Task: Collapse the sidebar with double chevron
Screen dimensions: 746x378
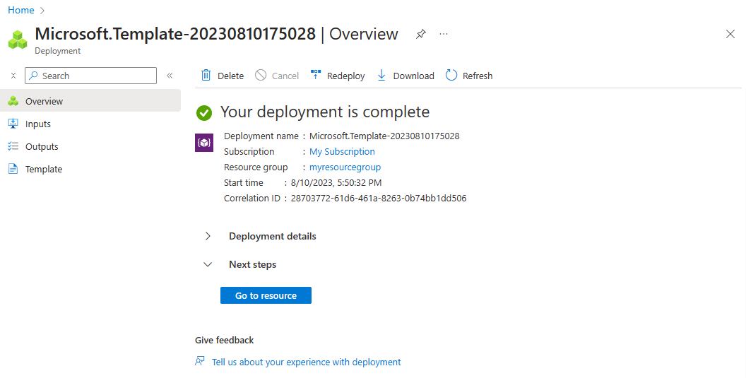Action: (170, 76)
